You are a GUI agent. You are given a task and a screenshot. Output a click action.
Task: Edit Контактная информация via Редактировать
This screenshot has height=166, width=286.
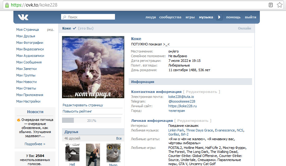click(202, 92)
